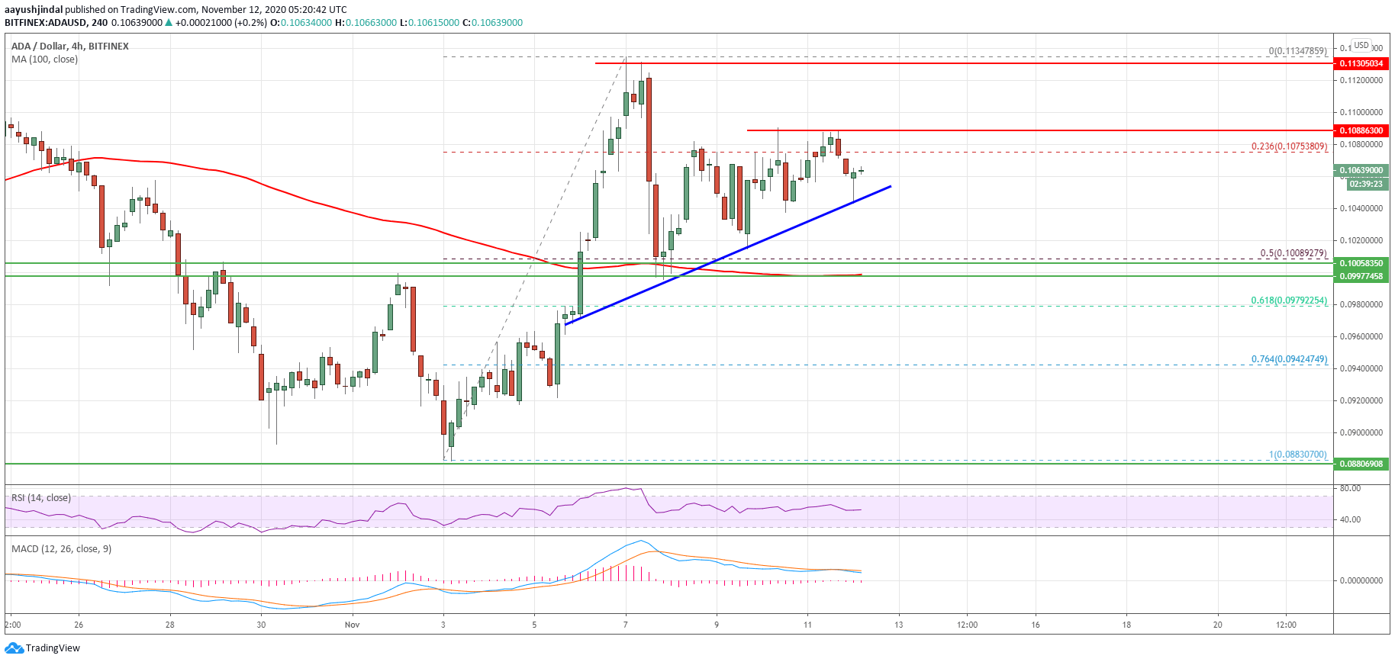Select the ADA / Dollar, 4h, BITFINEX title
1395x662 pixels.
coord(70,46)
